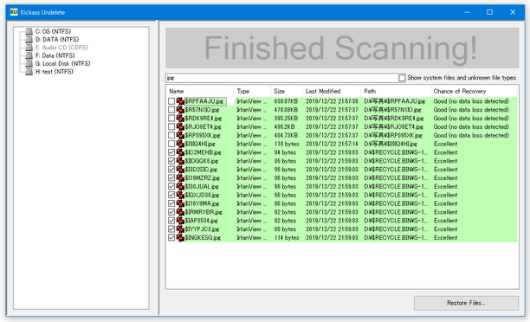Click the file filter search field
The image size is (530, 322).
point(281,78)
